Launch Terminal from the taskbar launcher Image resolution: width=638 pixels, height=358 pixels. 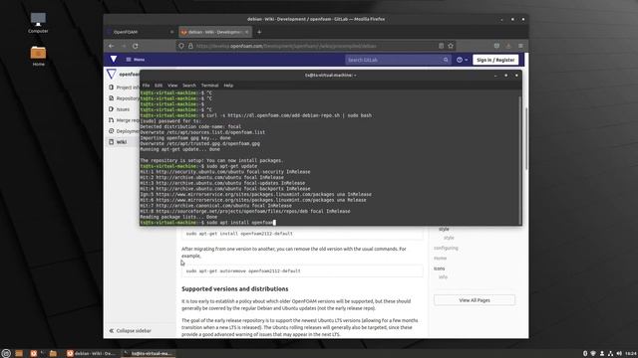pos(43,354)
